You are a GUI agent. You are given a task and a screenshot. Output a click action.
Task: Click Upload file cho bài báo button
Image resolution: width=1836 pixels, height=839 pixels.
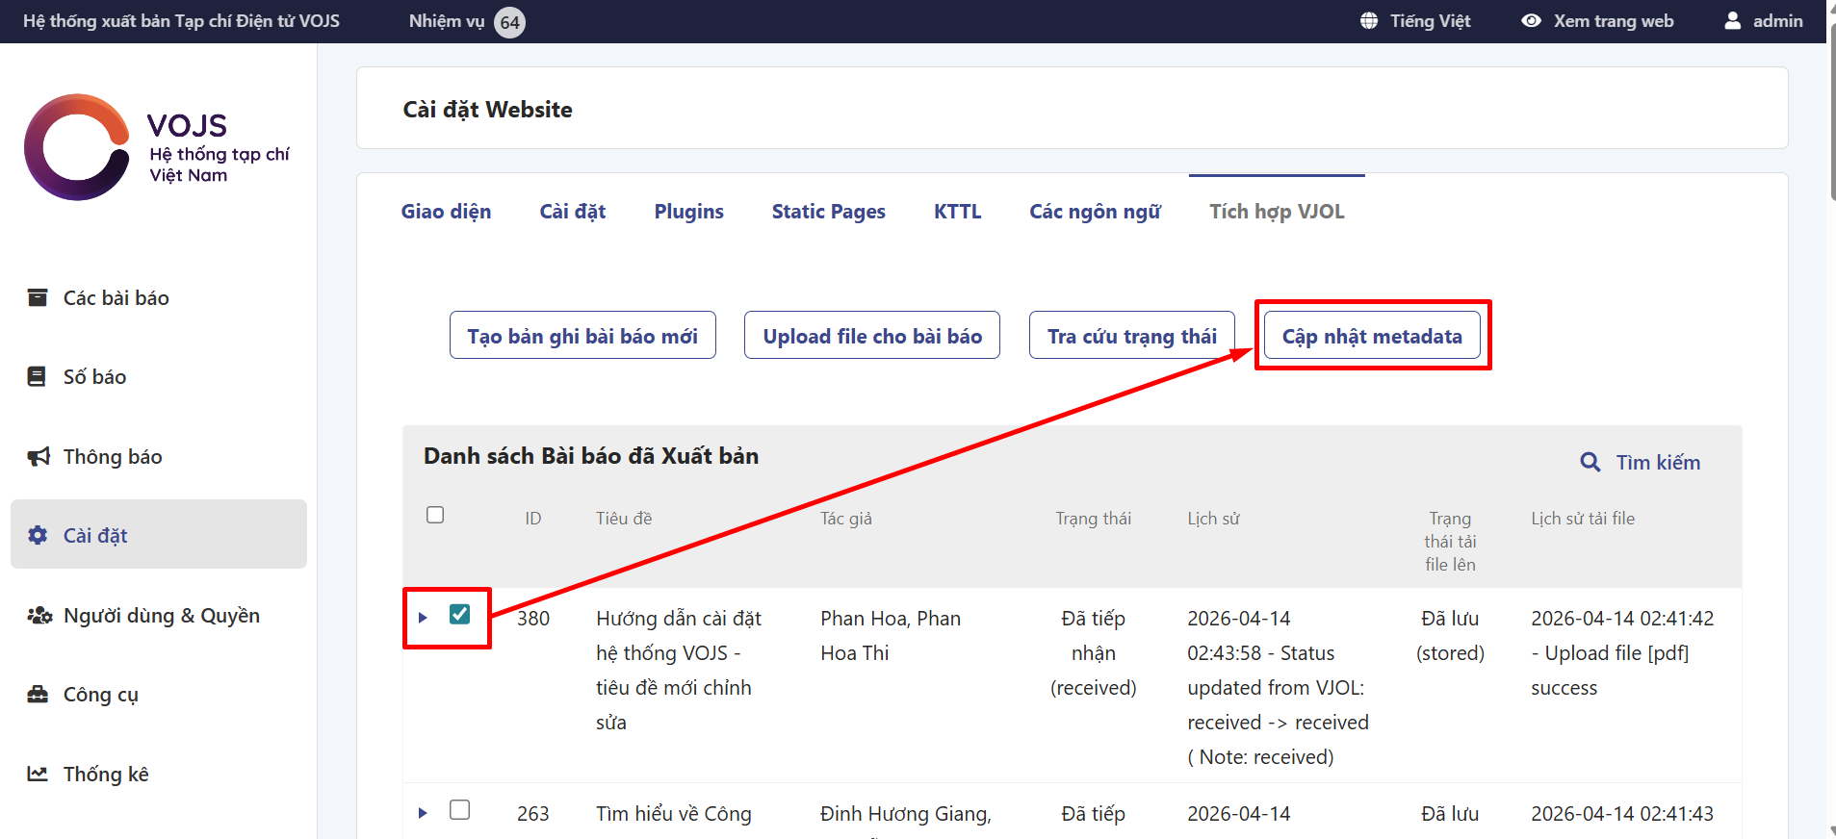click(x=872, y=335)
